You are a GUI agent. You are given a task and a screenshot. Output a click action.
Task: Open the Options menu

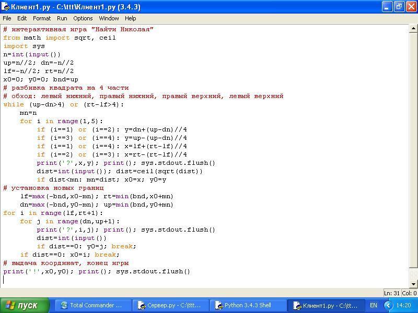point(83,18)
